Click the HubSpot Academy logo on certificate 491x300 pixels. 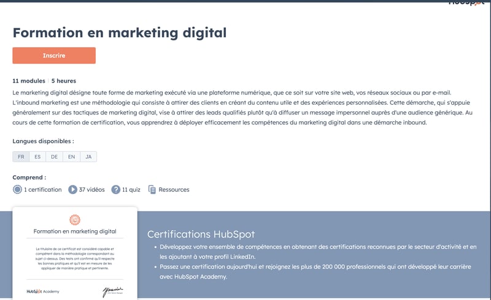click(43, 291)
